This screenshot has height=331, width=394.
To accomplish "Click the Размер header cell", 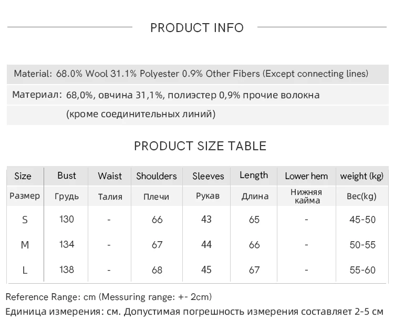I will click(25, 196).
